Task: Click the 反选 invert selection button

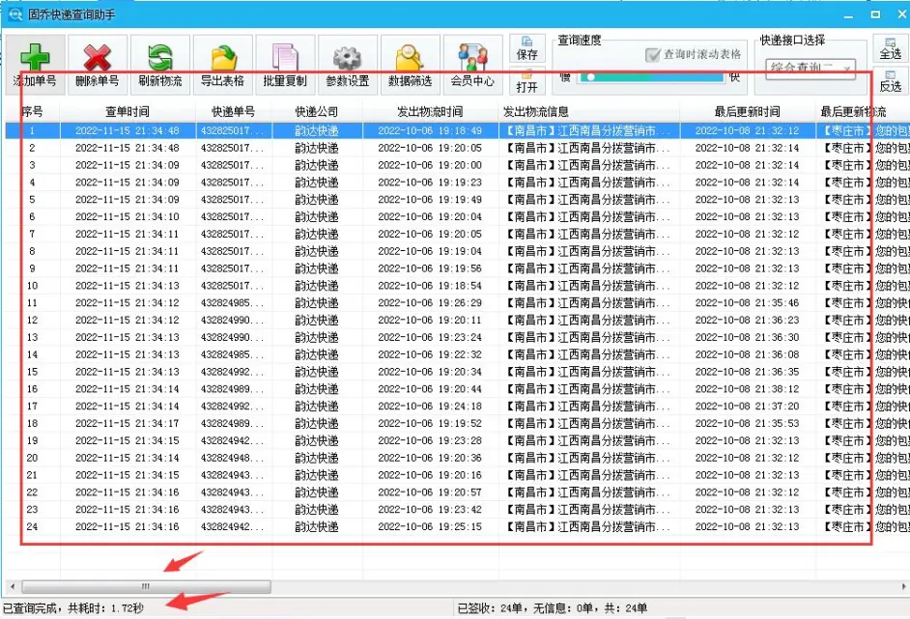Action: click(x=891, y=81)
